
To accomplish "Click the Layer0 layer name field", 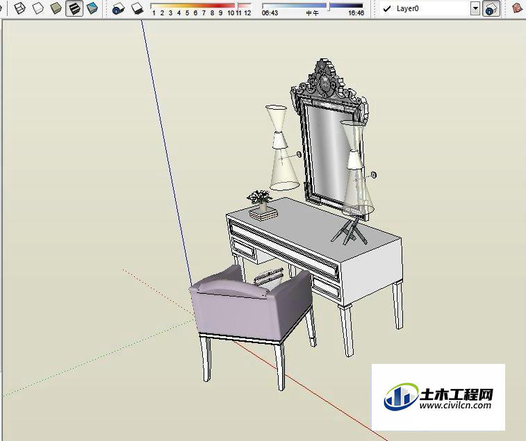I will 425,9.
